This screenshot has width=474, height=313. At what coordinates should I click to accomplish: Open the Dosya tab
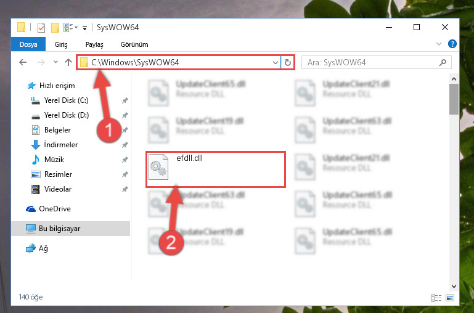pyautogui.click(x=28, y=44)
